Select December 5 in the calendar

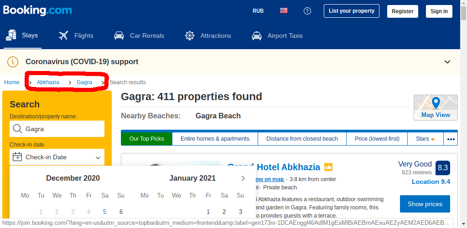click(x=104, y=212)
